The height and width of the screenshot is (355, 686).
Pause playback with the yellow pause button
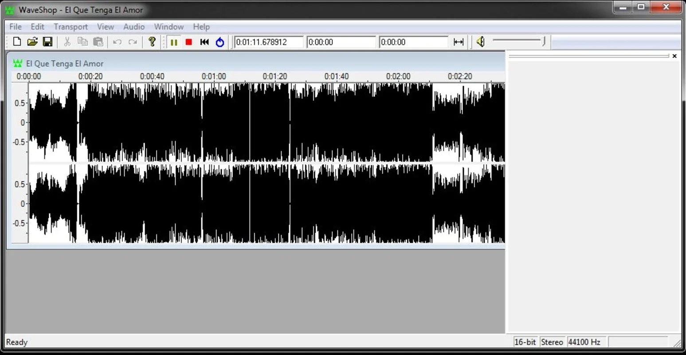174,42
